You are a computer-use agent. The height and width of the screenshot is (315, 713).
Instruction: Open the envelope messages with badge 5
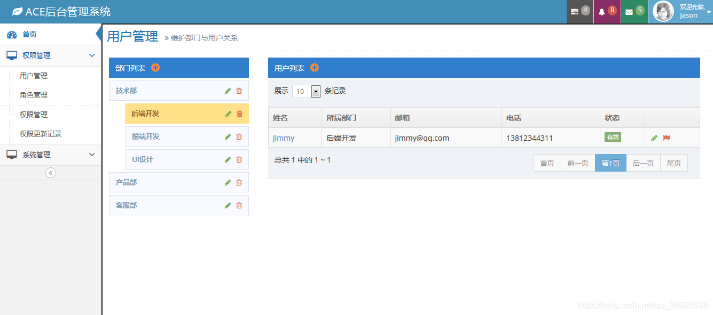point(634,12)
